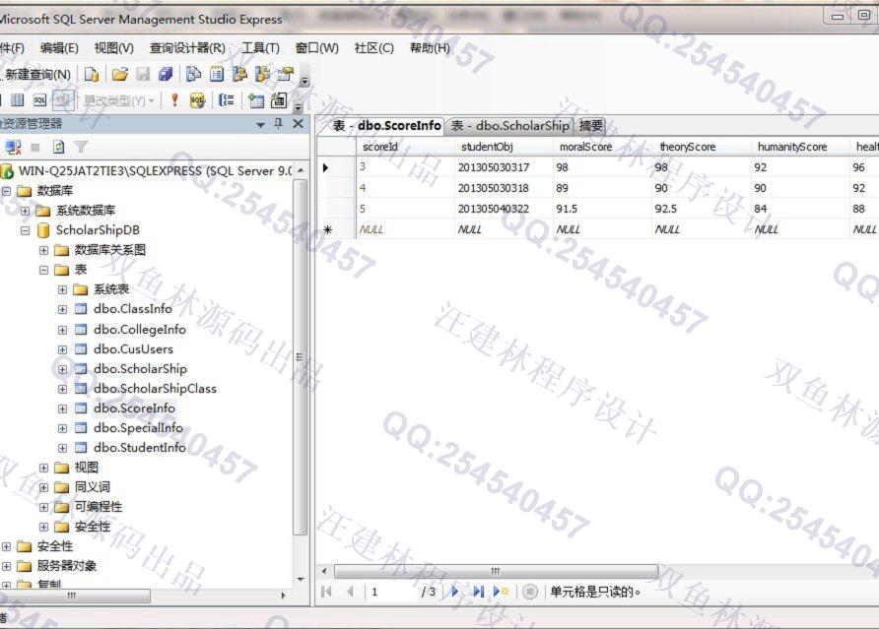The height and width of the screenshot is (629, 879).
Task: Open the Template Explorer icon
Action: click(262, 74)
